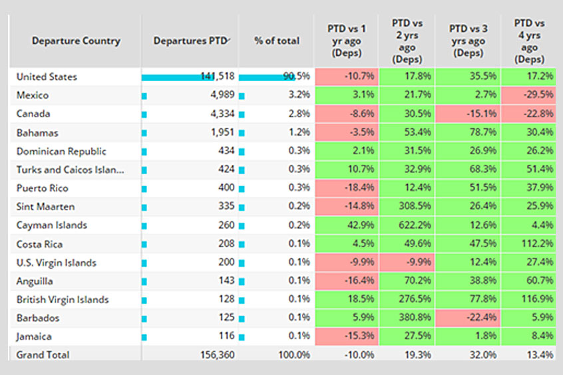Select the PTD vs 3 yrs ago header
The height and width of the screenshot is (375, 563).
point(467,41)
